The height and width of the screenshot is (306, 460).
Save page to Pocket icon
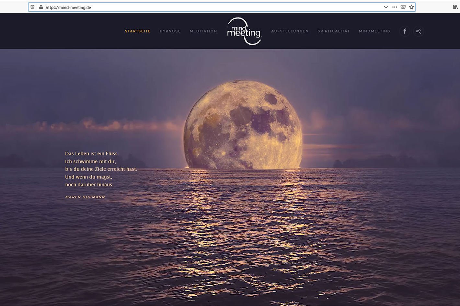pos(403,7)
